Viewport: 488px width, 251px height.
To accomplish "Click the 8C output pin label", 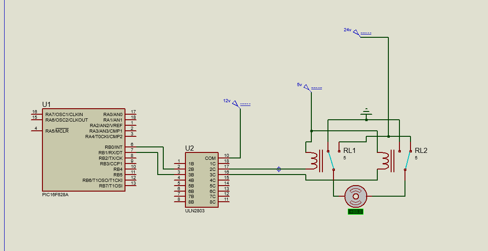I will pyautogui.click(x=213, y=202).
